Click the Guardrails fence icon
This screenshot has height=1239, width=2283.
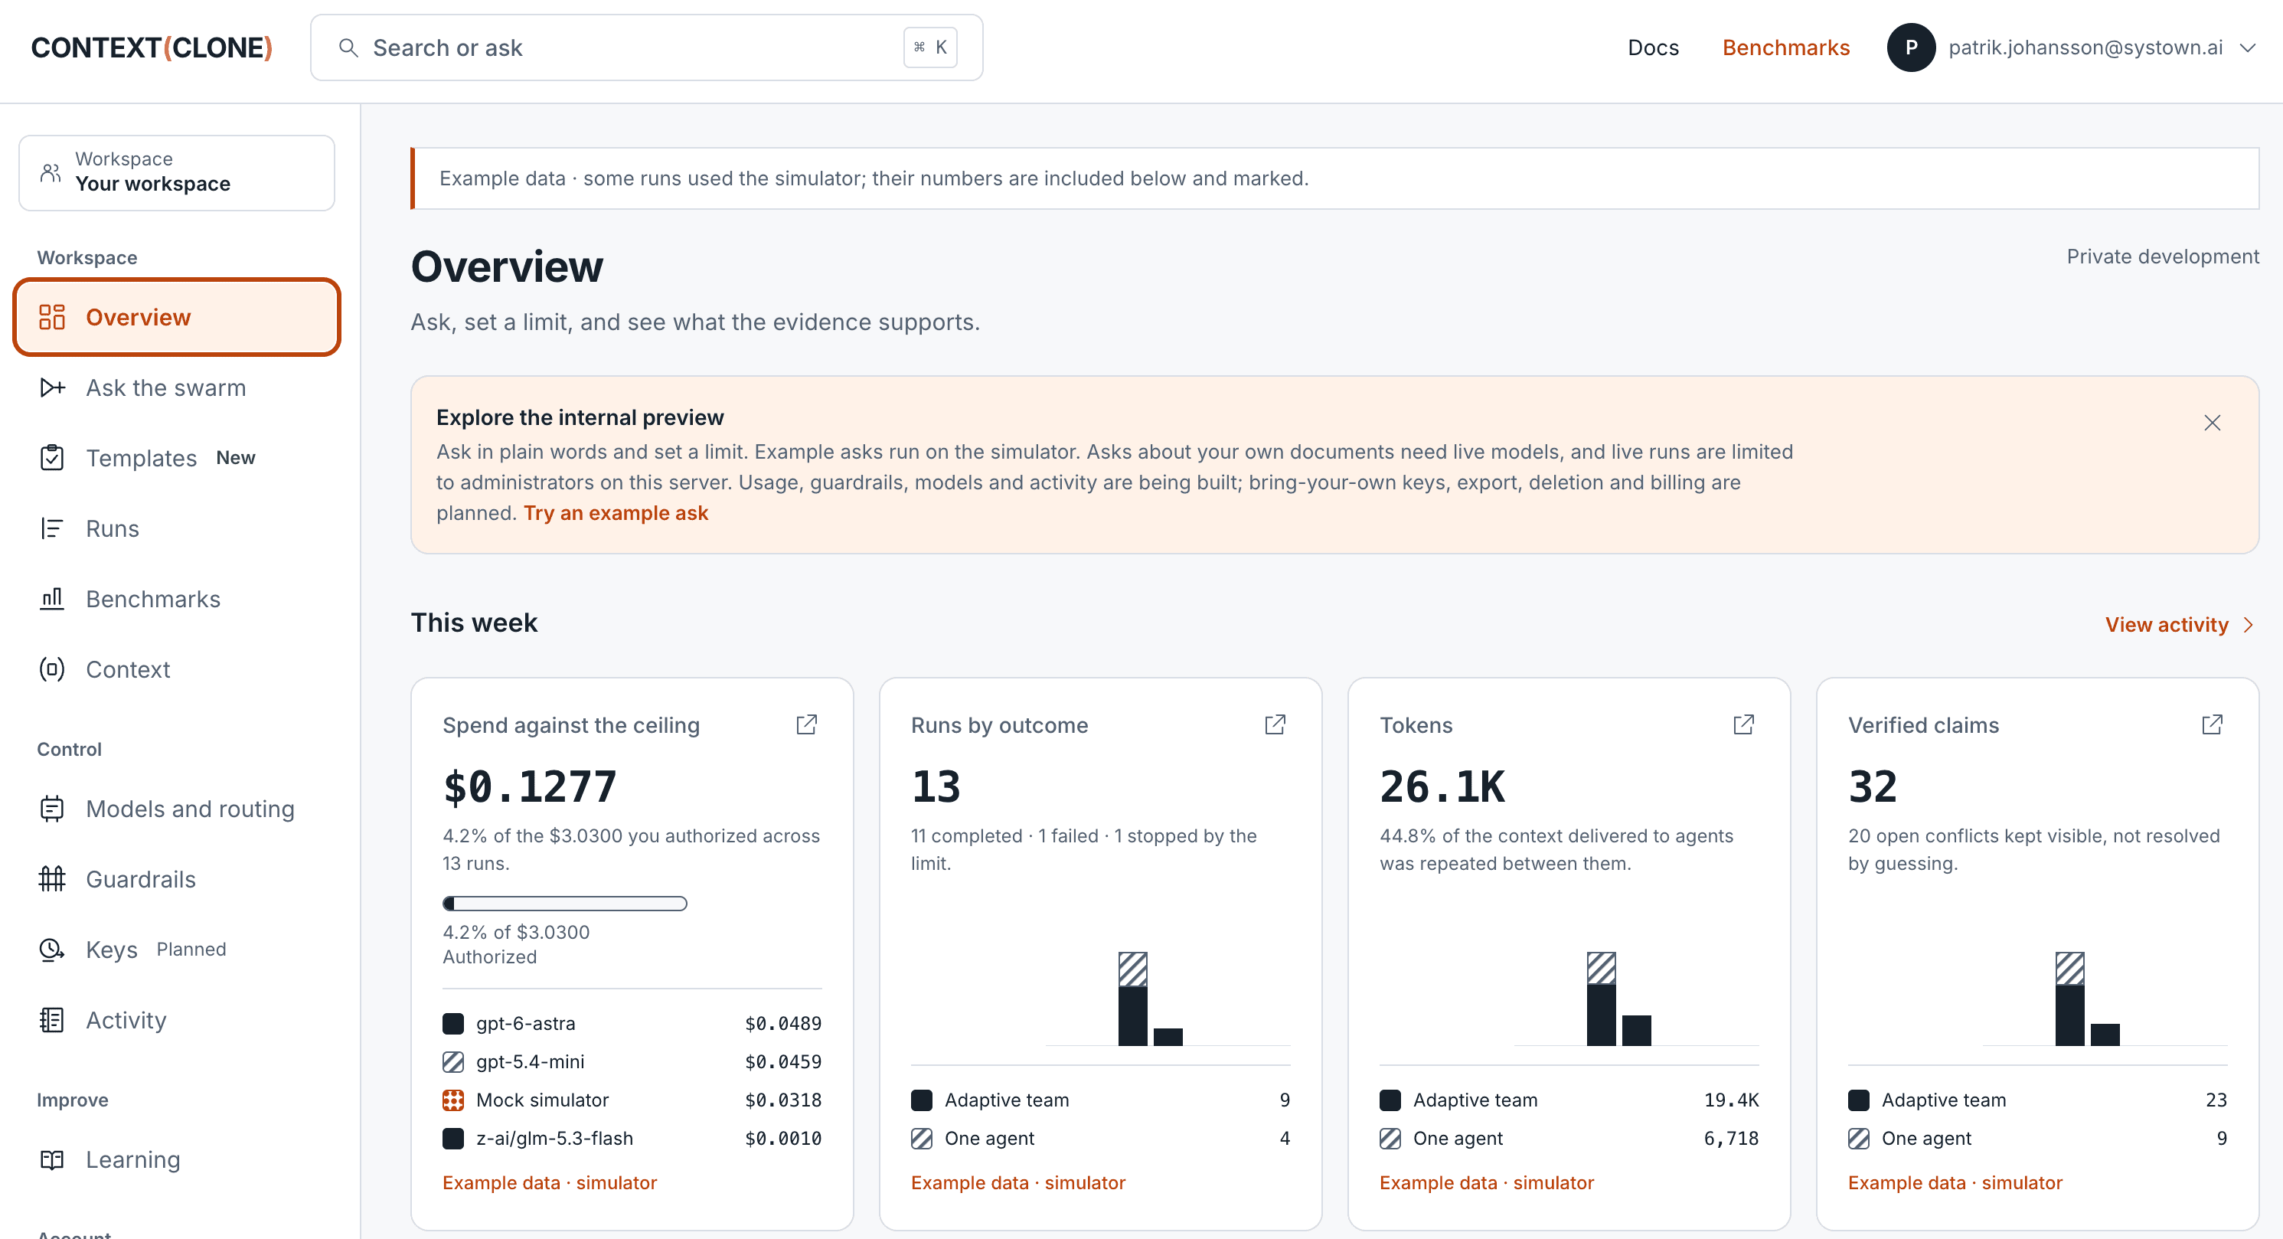[x=52, y=879]
